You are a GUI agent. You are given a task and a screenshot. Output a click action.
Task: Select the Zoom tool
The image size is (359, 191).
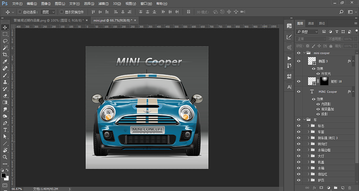pos(5,157)
